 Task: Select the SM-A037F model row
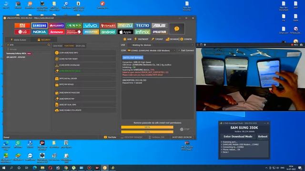point(16,57)
